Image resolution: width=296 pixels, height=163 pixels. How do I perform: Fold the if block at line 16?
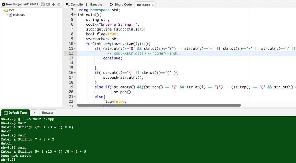pos(75,73)
